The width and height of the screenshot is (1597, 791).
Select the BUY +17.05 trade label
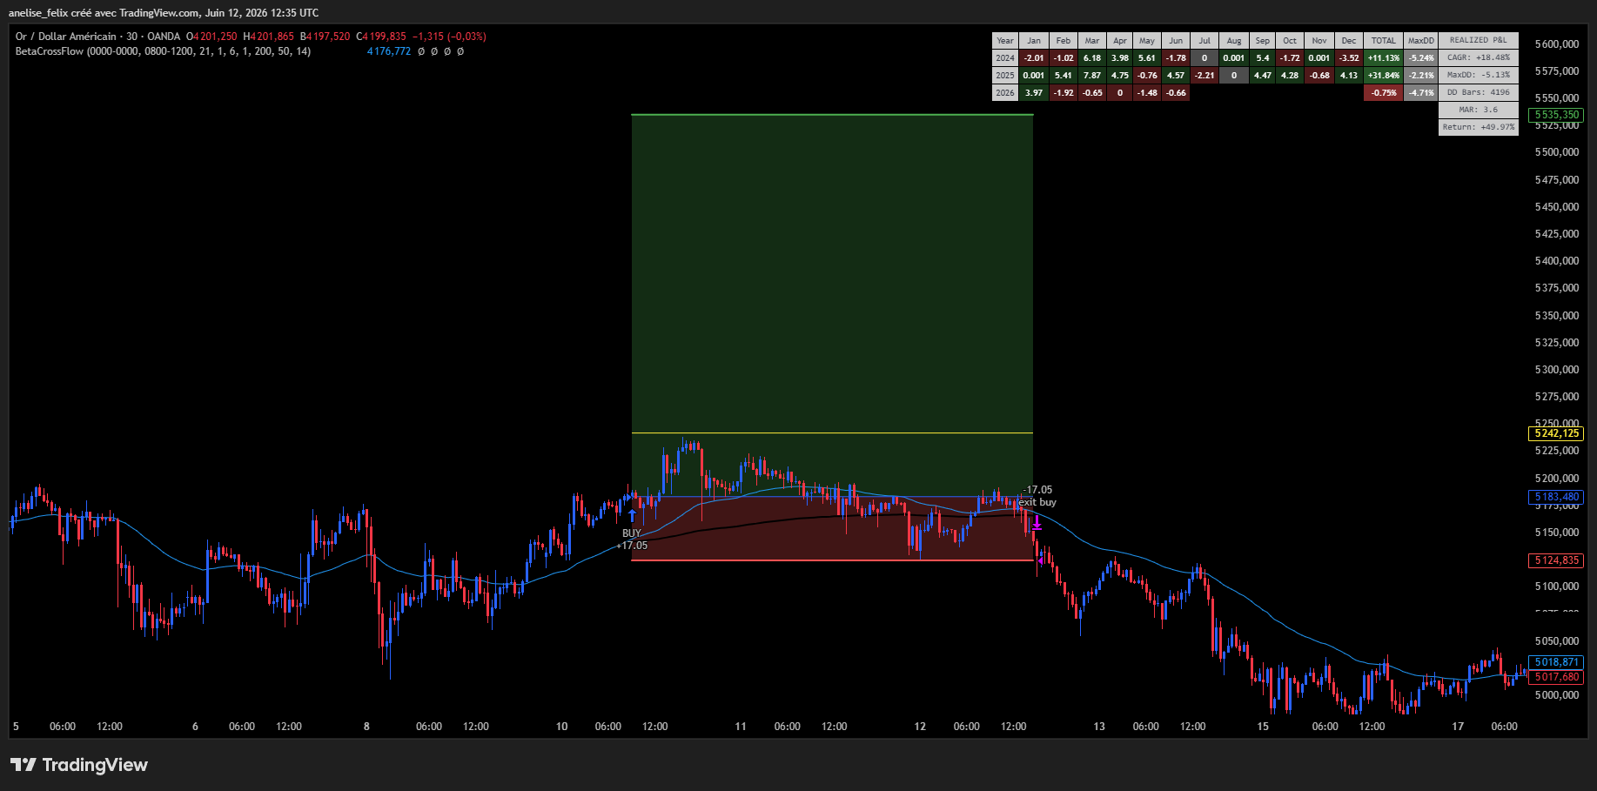coord(633,540)
